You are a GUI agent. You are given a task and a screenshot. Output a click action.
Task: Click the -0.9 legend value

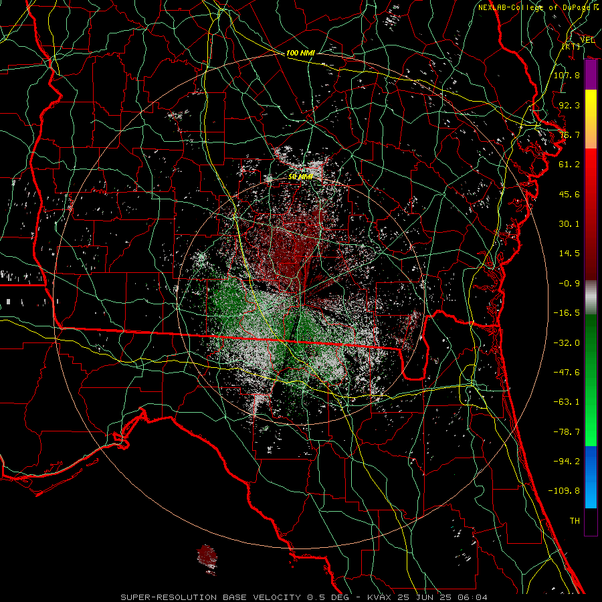tap(569, 284)
